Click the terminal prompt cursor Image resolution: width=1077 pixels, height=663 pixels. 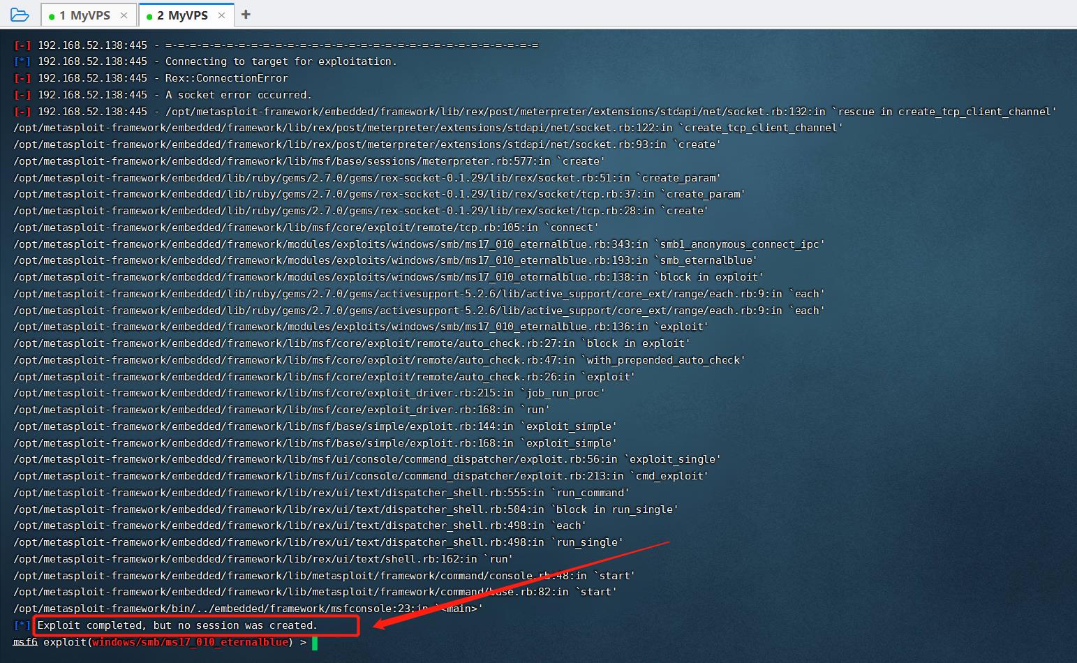315,642
